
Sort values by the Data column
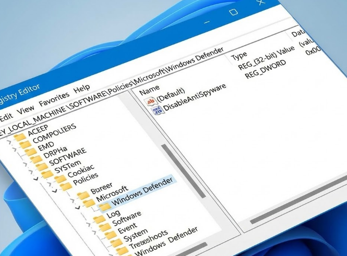[297, 33]
